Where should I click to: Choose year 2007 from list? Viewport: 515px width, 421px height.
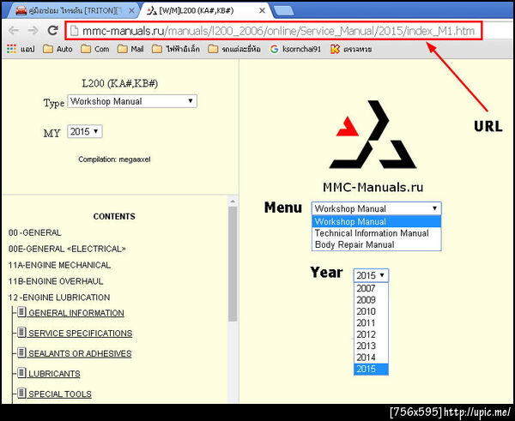tap(371, 288)
